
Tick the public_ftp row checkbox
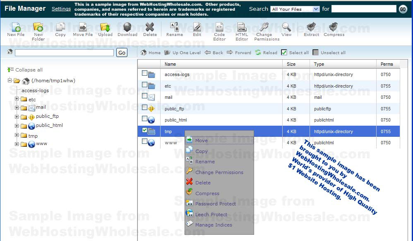(144, 107)
